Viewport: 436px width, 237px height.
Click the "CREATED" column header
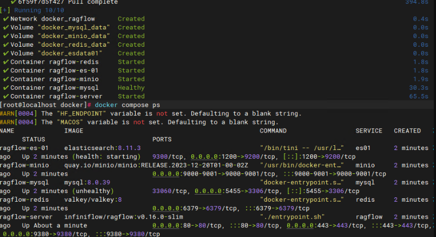407,130
